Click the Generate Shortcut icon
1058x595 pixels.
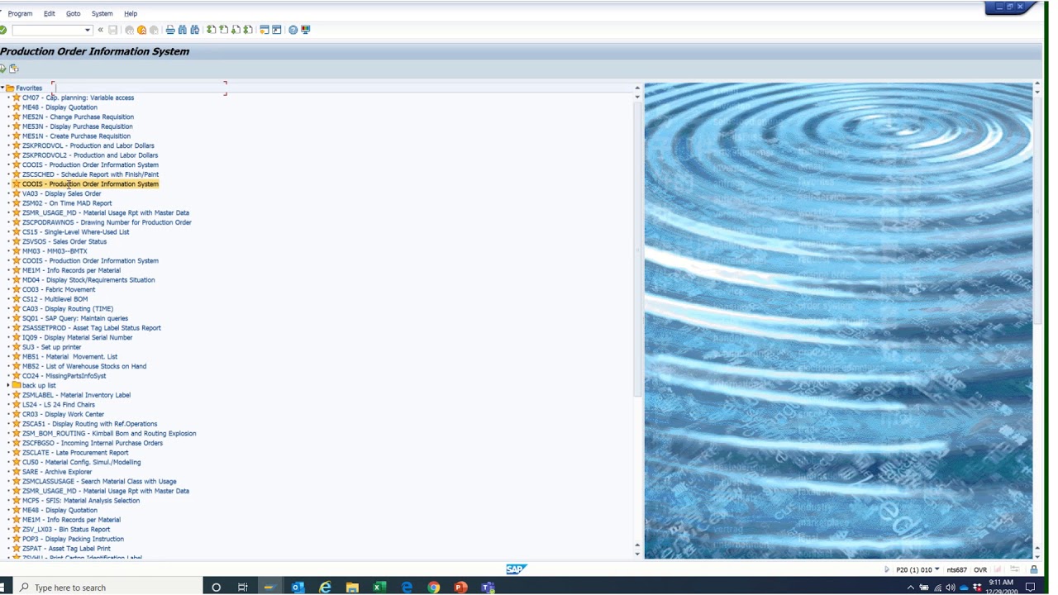(277, 30)
